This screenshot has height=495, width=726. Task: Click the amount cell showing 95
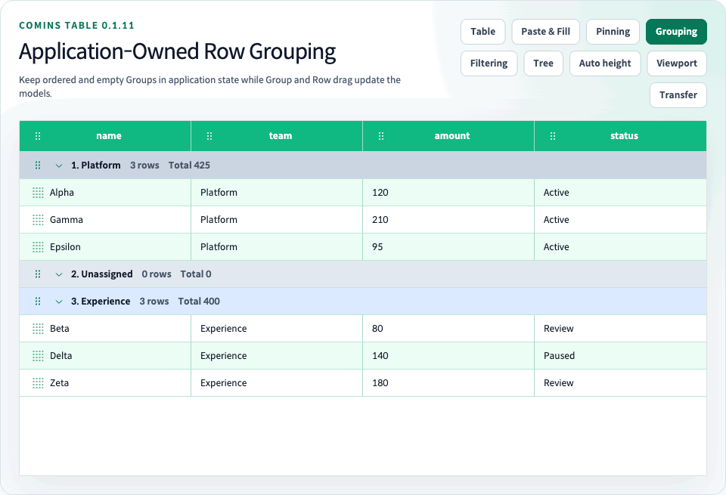coord(448,247)
